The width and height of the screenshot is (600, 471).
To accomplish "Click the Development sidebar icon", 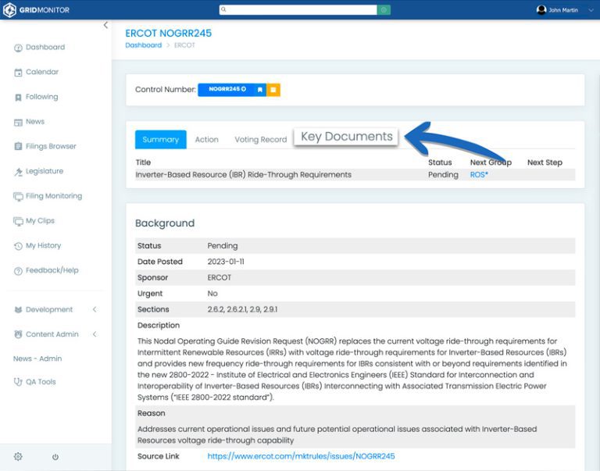I will point(18,309).
